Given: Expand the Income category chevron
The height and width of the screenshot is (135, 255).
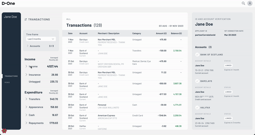Looking at the screenshot, I should 26,66.
